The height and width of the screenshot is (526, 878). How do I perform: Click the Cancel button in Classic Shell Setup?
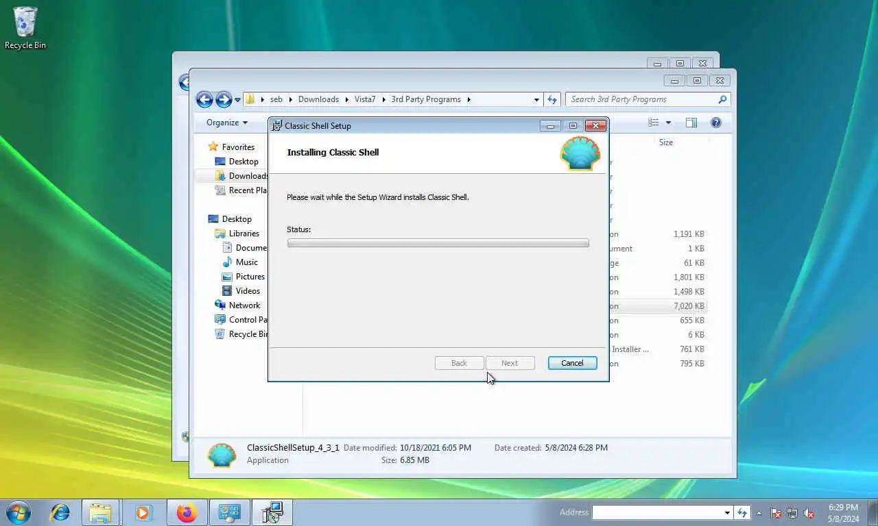pyautogui.click(x=572, y=363)
